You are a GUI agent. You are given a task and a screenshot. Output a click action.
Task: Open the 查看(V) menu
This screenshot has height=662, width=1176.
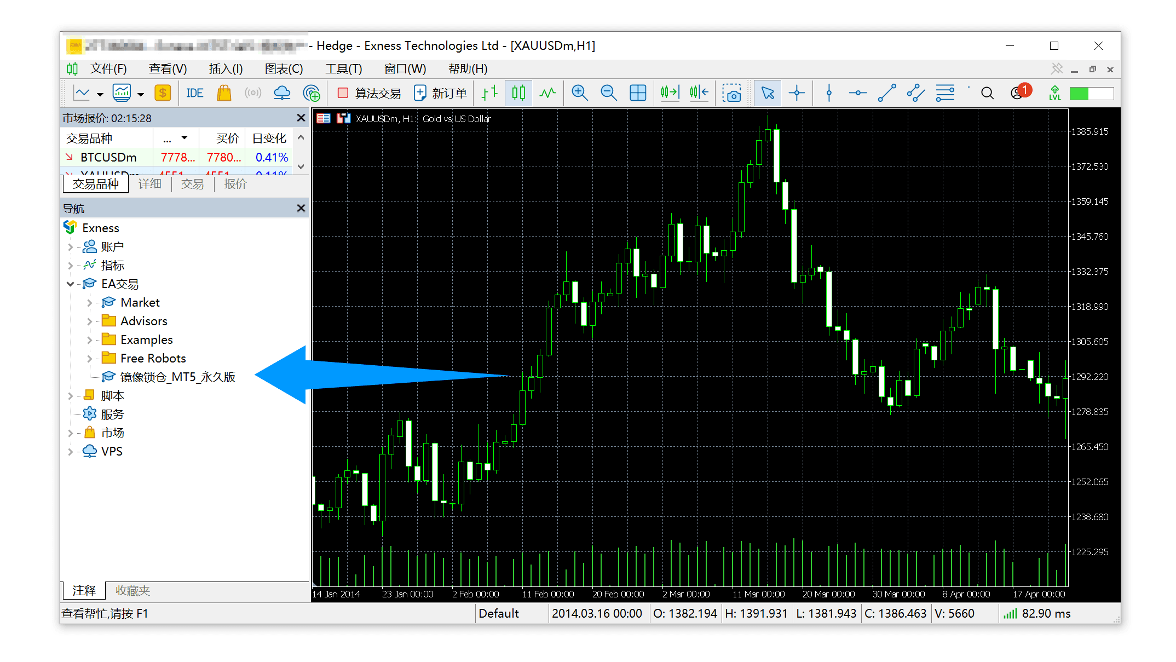click(x=168, y=69)
